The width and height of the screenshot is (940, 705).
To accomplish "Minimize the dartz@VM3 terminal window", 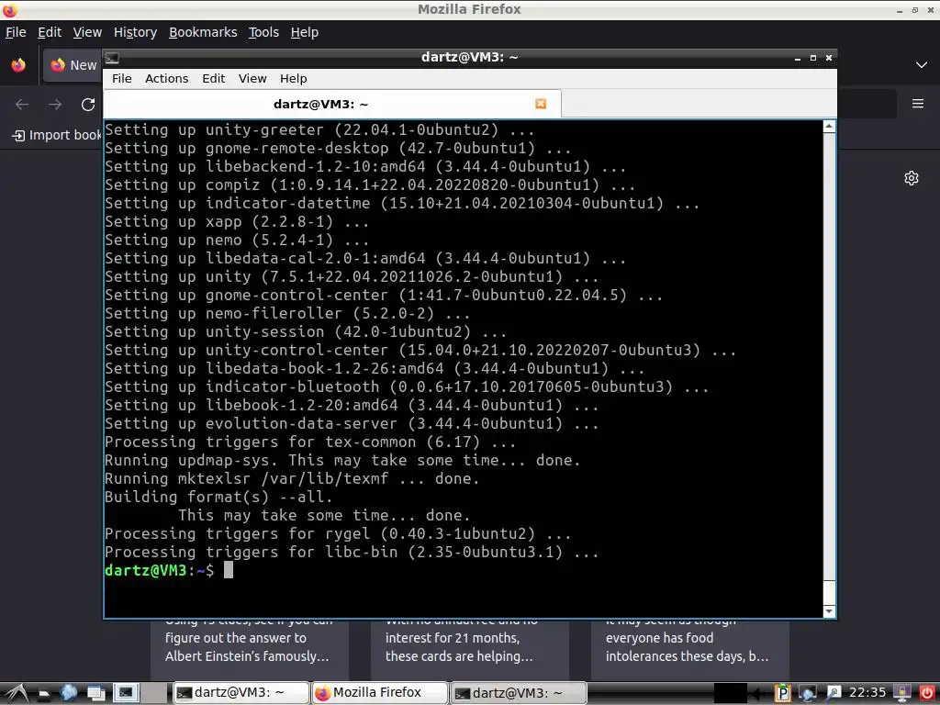I will (x=798, y=58).
